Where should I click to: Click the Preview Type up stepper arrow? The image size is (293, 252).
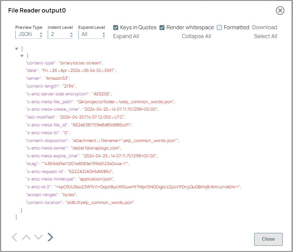pyautogui.click(x=40, y=33)
